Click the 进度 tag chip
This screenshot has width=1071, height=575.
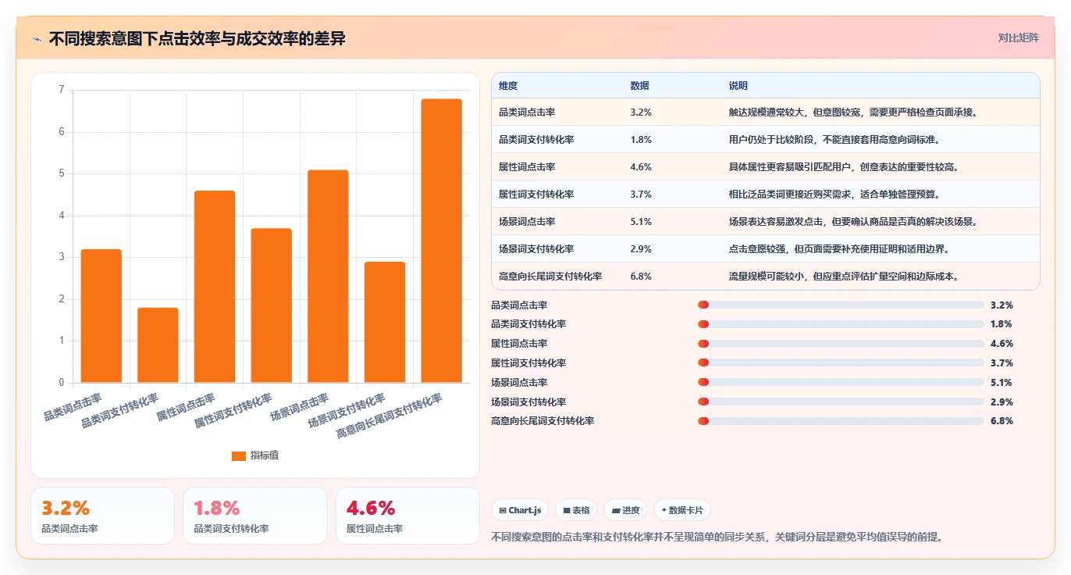(625, 510)
